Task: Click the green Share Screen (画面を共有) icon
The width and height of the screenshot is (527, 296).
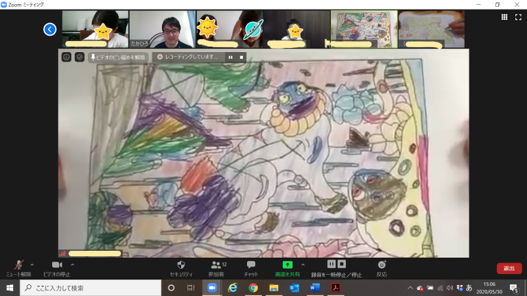Action: pos(287,264)
